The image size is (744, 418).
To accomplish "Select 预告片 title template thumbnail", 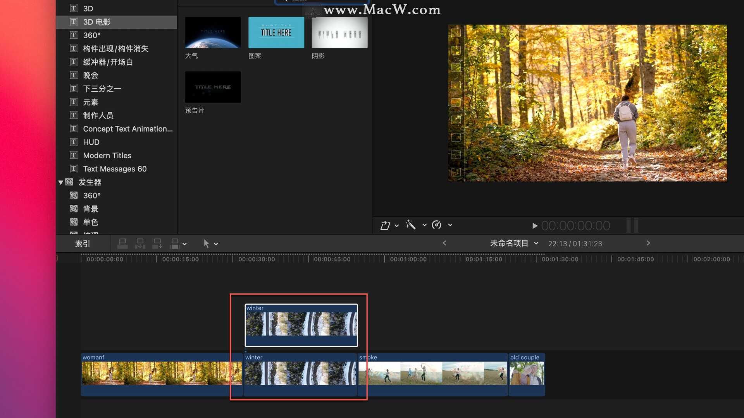I will point(213,87).
